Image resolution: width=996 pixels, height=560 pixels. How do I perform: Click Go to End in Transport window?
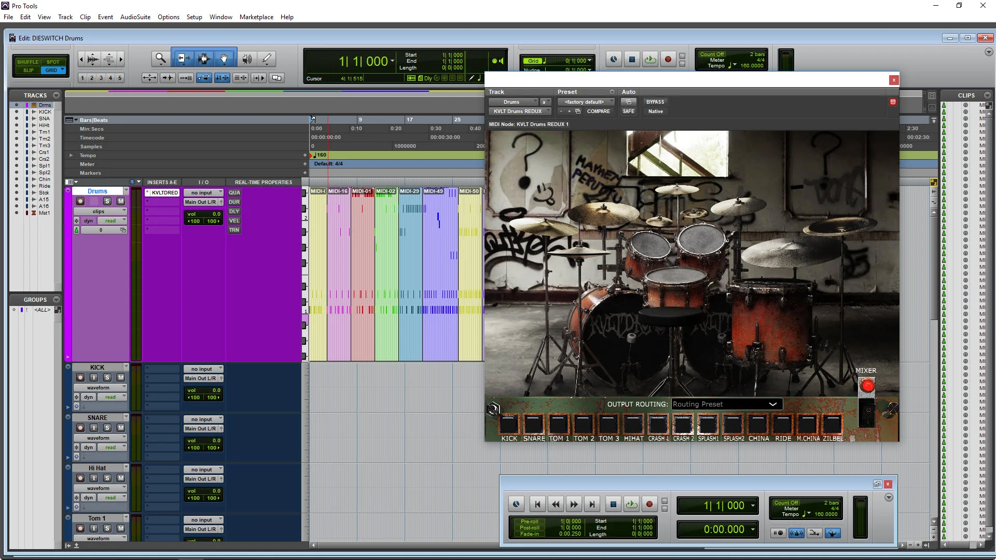(x=592, y=504)
